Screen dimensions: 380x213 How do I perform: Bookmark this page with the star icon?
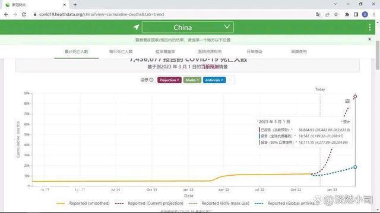tap(336, 14)
